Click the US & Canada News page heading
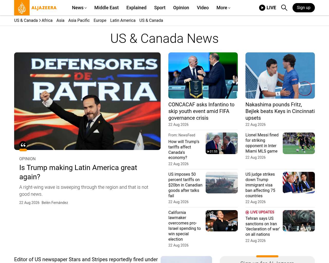Image resolution: width=329 pixels, height=263 pixels. coord(164,39)
